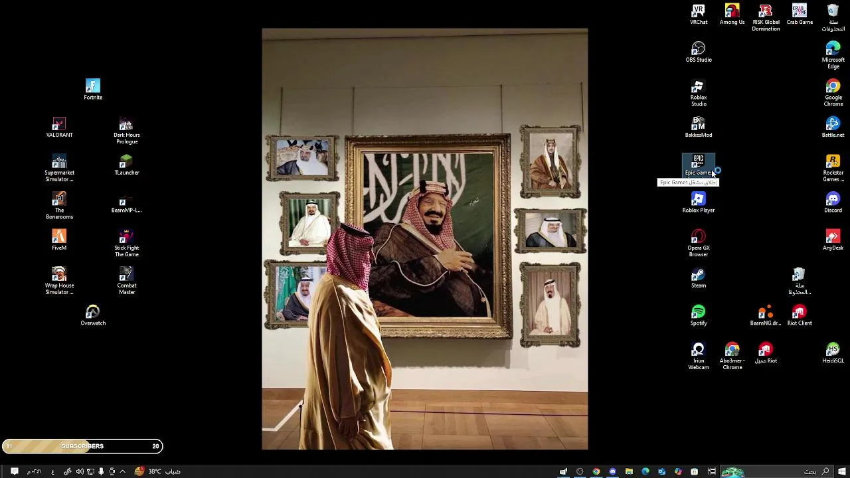Open Task View on the taskbar
The image size is (850, 478).
[x=712, y=471]
